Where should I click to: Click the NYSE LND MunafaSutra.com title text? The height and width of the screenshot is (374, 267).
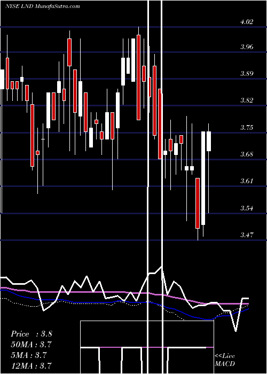[42, 6]
